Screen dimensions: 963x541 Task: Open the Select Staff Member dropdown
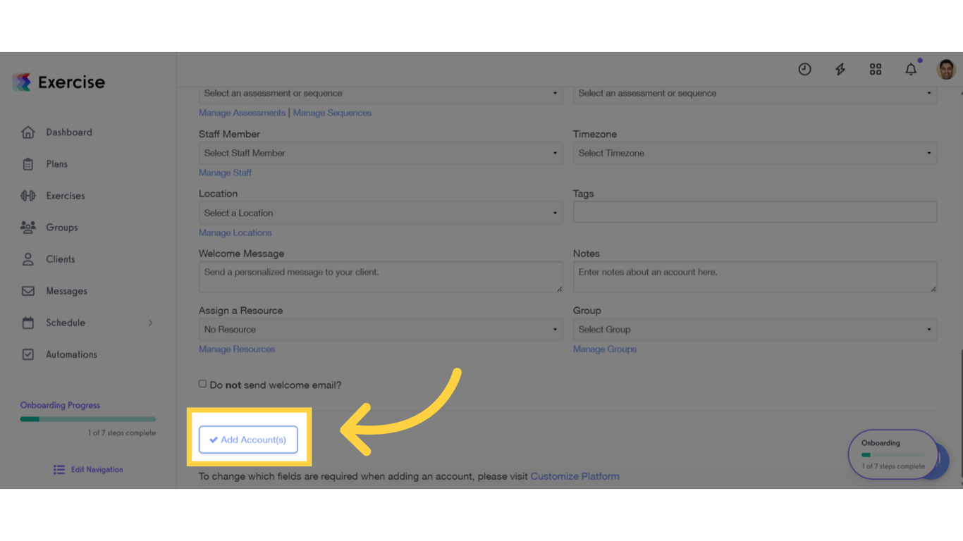(380, 153)
